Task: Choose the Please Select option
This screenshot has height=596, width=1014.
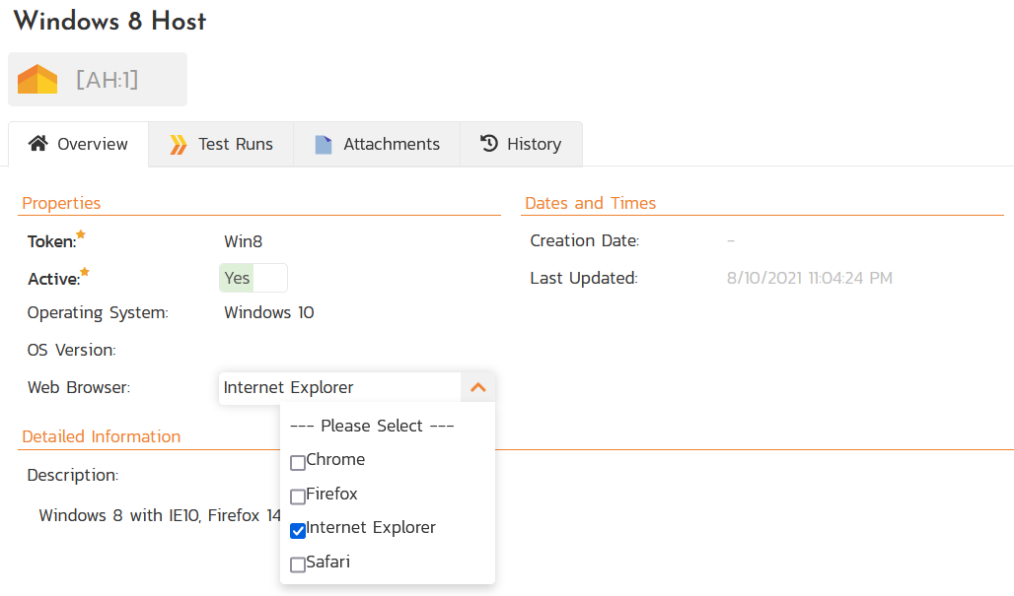Action: coord(371,427)
